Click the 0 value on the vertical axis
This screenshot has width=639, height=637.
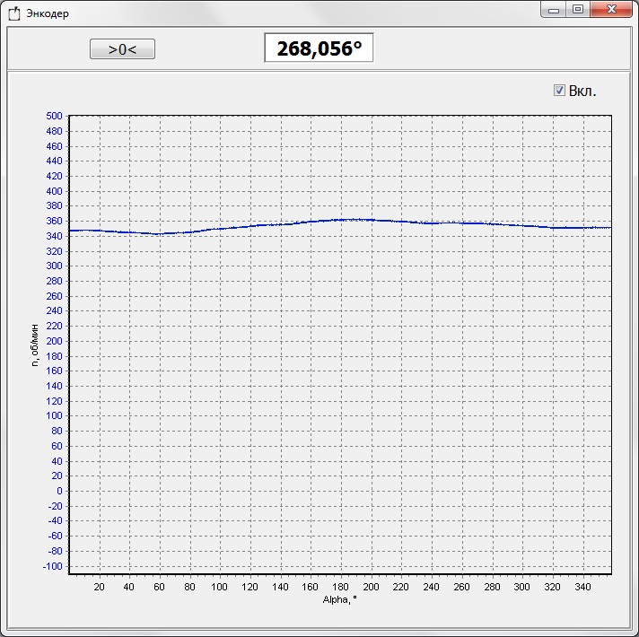59,491
